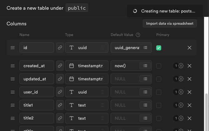Click the Default Value help icon

tap(138, 35)
